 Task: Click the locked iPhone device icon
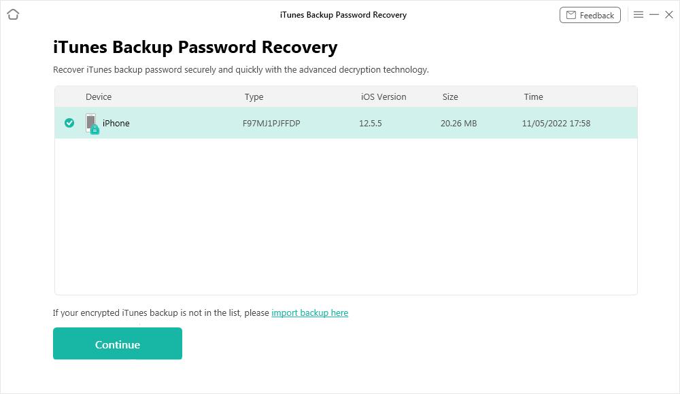(x=92, y=124)
